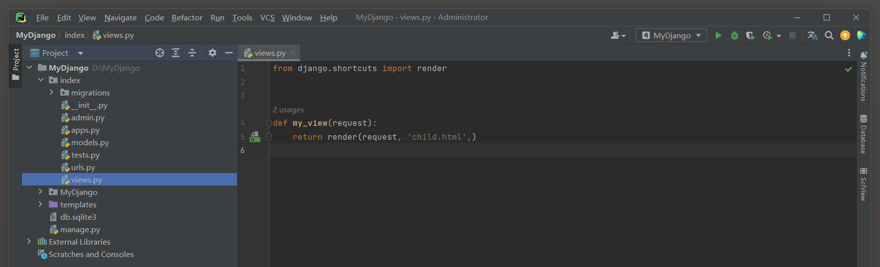
Task: Open the VCS menu
Action: pyautogui.click(x=267, y=17)
